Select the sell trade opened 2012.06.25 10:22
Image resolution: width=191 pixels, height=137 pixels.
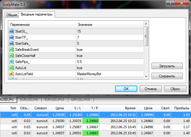(x=95, y=121)
